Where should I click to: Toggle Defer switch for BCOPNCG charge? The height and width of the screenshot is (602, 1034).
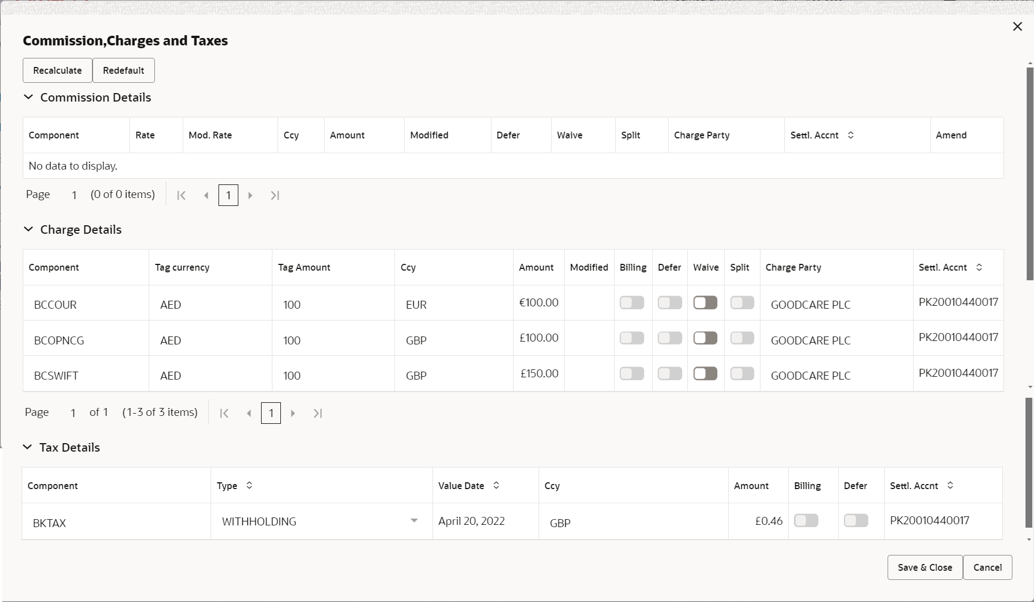670,338
